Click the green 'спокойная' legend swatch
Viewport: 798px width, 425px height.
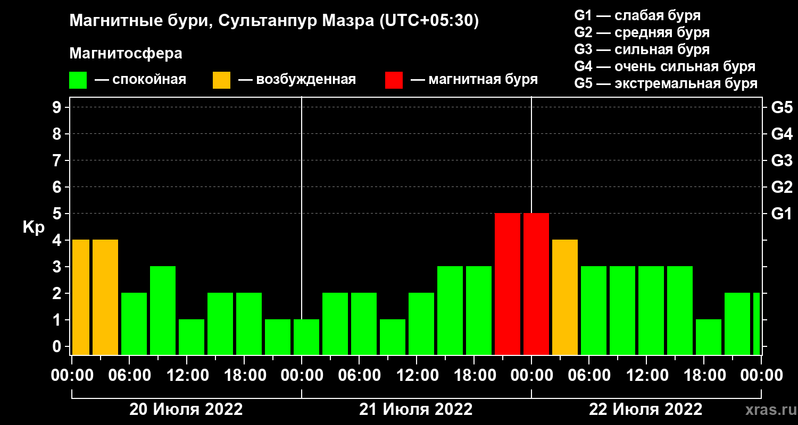pos(78,80)
